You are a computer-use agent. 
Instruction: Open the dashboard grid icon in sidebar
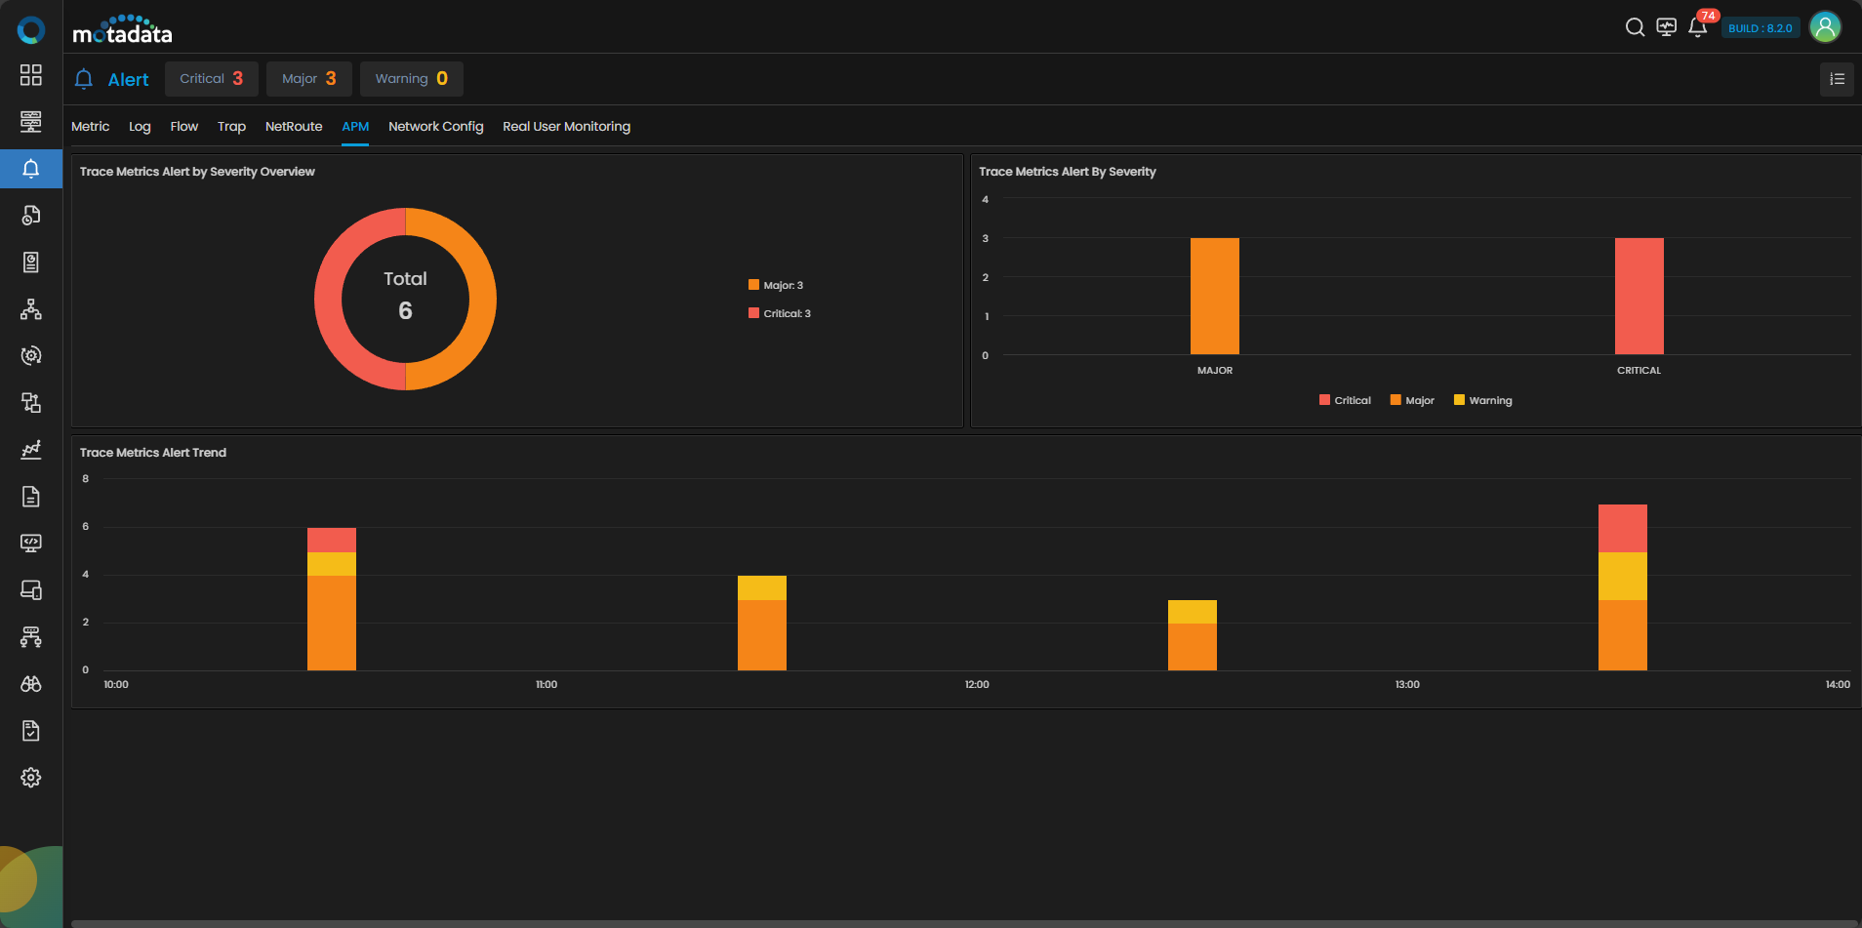31,75
